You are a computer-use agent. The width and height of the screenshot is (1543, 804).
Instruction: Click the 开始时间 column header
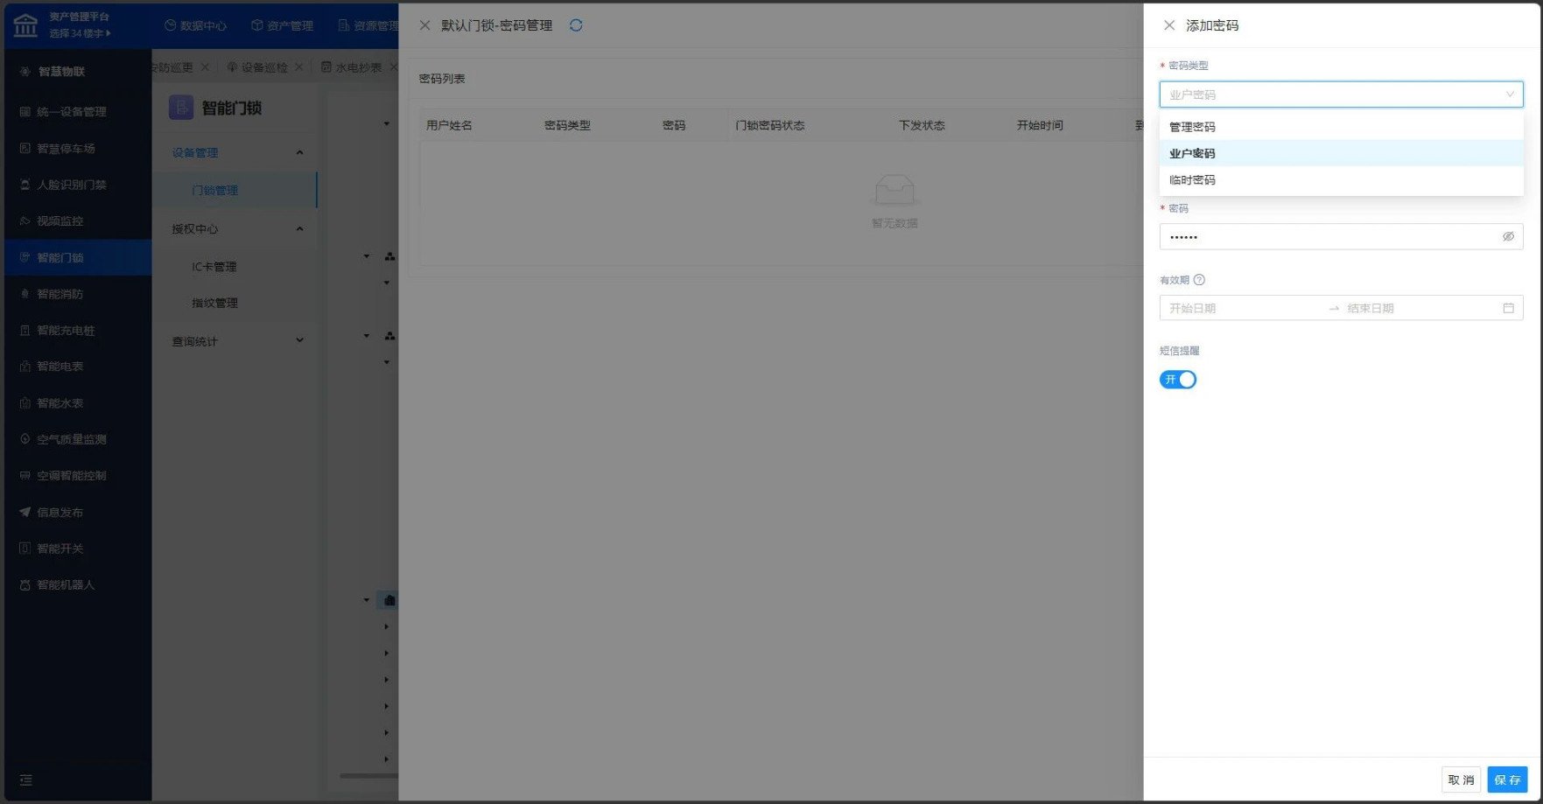tap(1040, 125)
